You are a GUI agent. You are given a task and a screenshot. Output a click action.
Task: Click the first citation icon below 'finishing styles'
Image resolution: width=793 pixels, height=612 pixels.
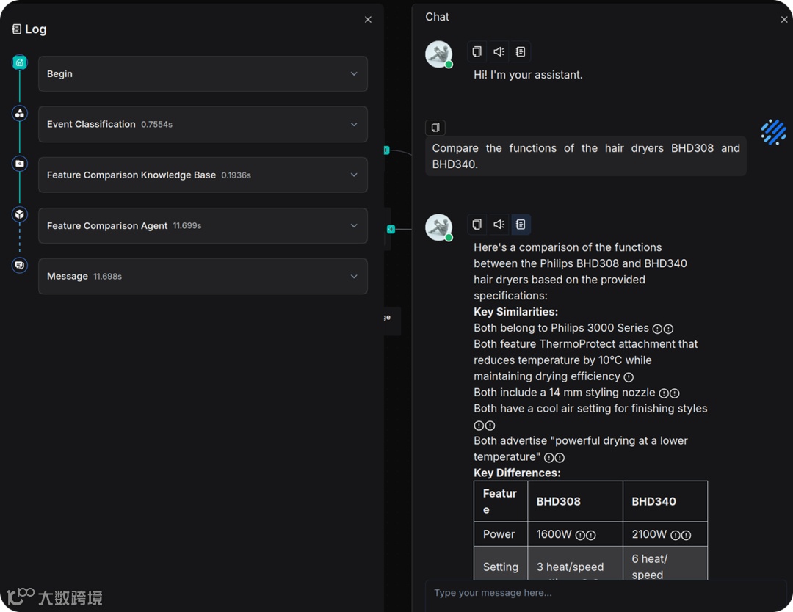[479, 426]
